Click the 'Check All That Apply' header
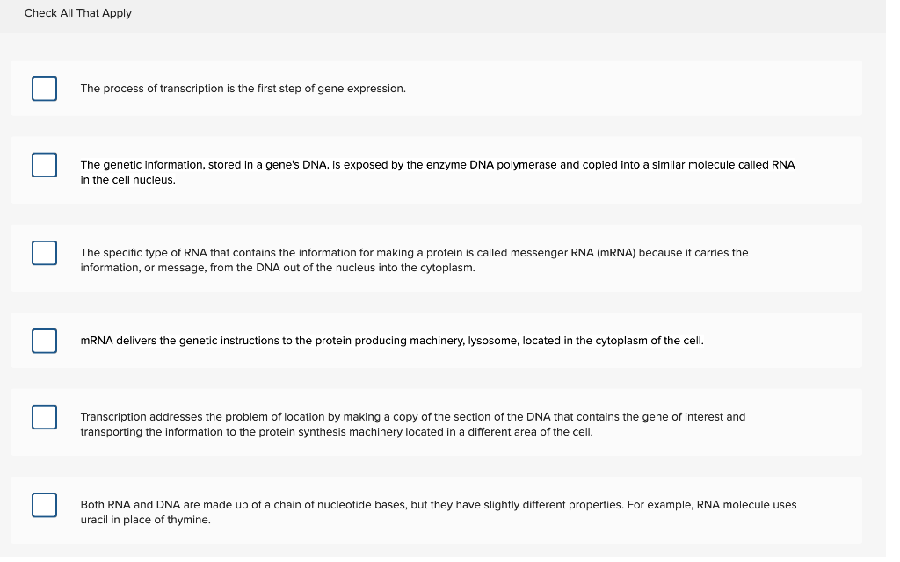The image size is (900, 562). [x=77, y=13]
